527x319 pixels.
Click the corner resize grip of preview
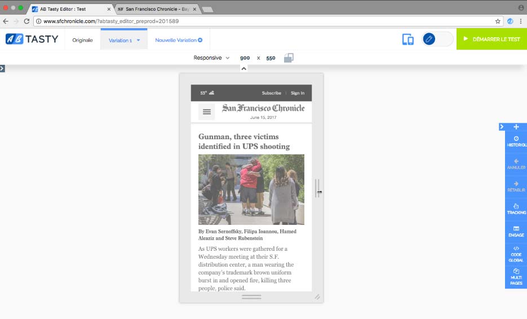[317, 297]
